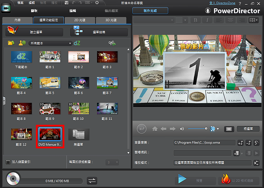The image size is (264, 188).
Task: Expand the side panel handle at left edge
Action: coord(4,101)
